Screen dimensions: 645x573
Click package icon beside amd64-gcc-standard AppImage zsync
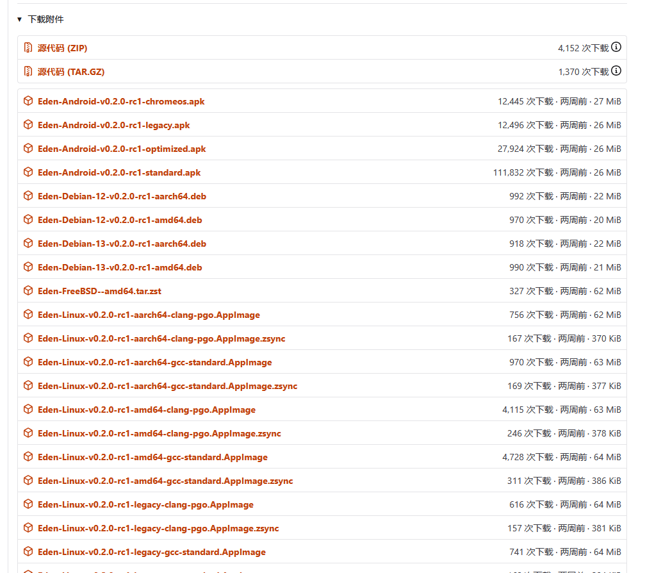(x=28, y=480)
